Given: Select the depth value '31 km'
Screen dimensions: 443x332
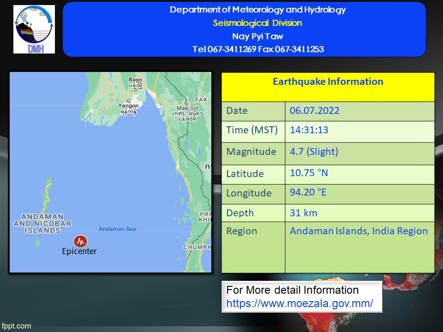Looking at the screenshot, I should tap(304, 213).
